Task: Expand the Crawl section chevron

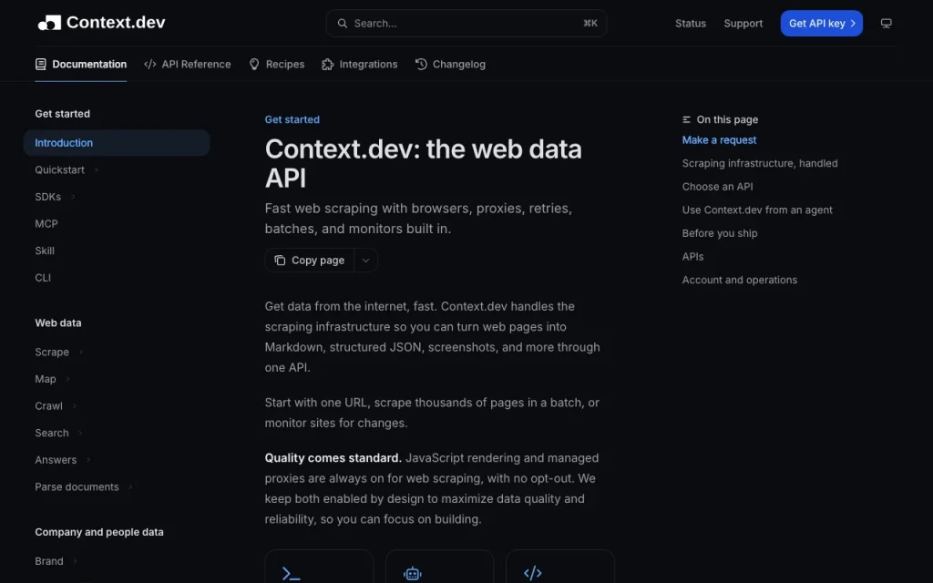Action: (x=75, y=406)
